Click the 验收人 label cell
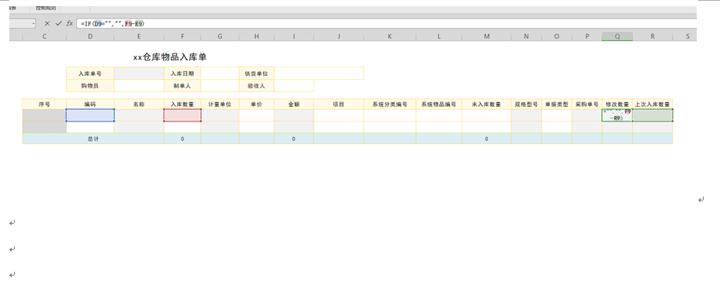The height and width of the screenshot is (288, 720). tap(257, 86)
